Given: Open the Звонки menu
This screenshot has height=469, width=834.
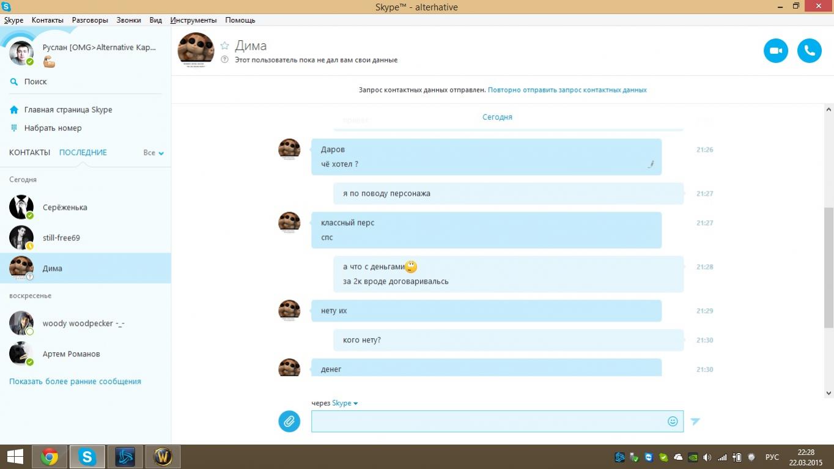Looking at the screenshot, I should pos(128,20).
